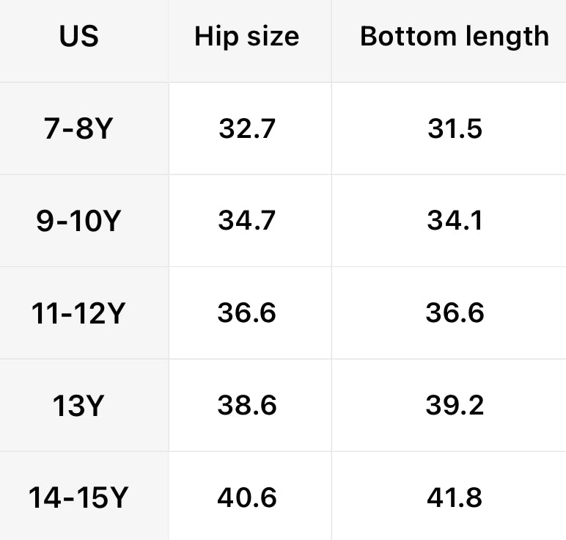Pick the bottom length cell for size 13Y
The height and width of the screenshot is (540, 566).
click(455, 406)
